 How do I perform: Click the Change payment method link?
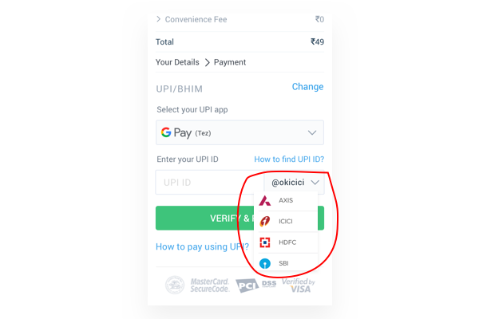pos(307,87)
